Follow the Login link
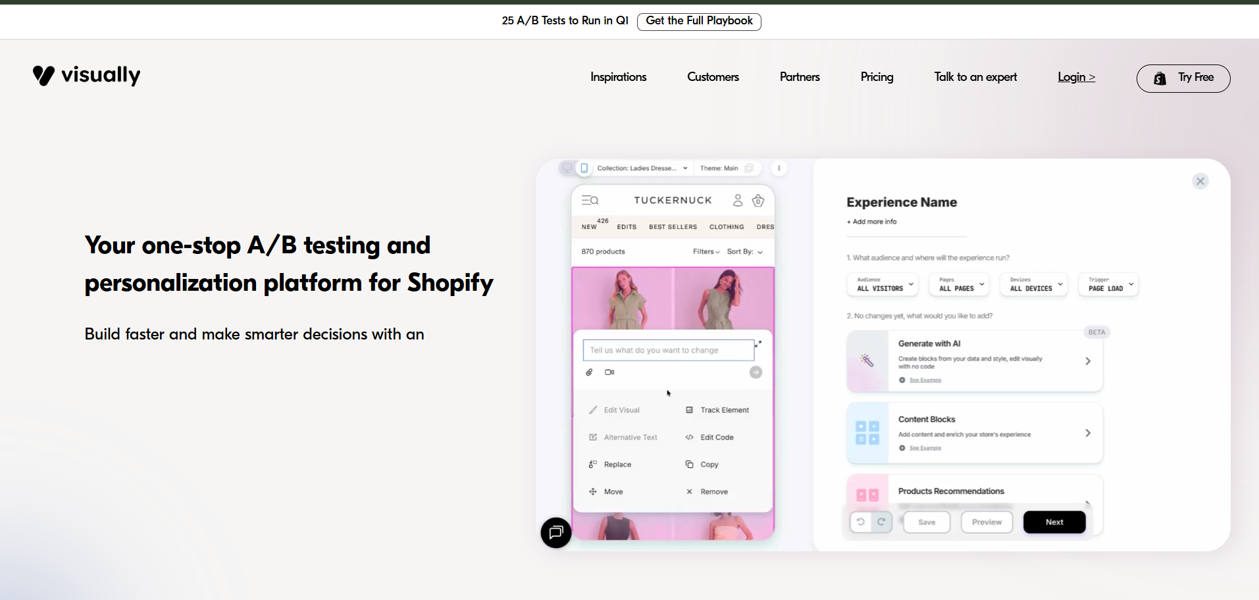The height and width of the screenshot is (600, 1259). [1076, 78]
